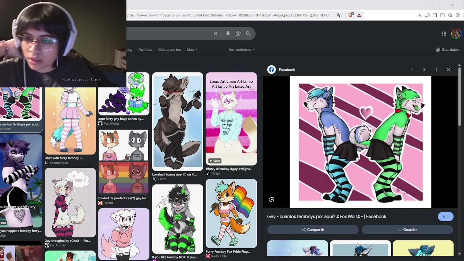Click the large preview image of two wolves

pyautogui.click(x=361, y=142)
